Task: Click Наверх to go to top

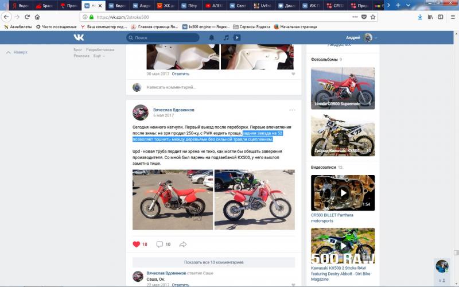Action: tap(17, 52)
